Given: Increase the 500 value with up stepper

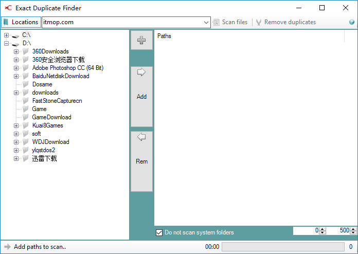Looking at the screenshot, I should coord(353,229).
